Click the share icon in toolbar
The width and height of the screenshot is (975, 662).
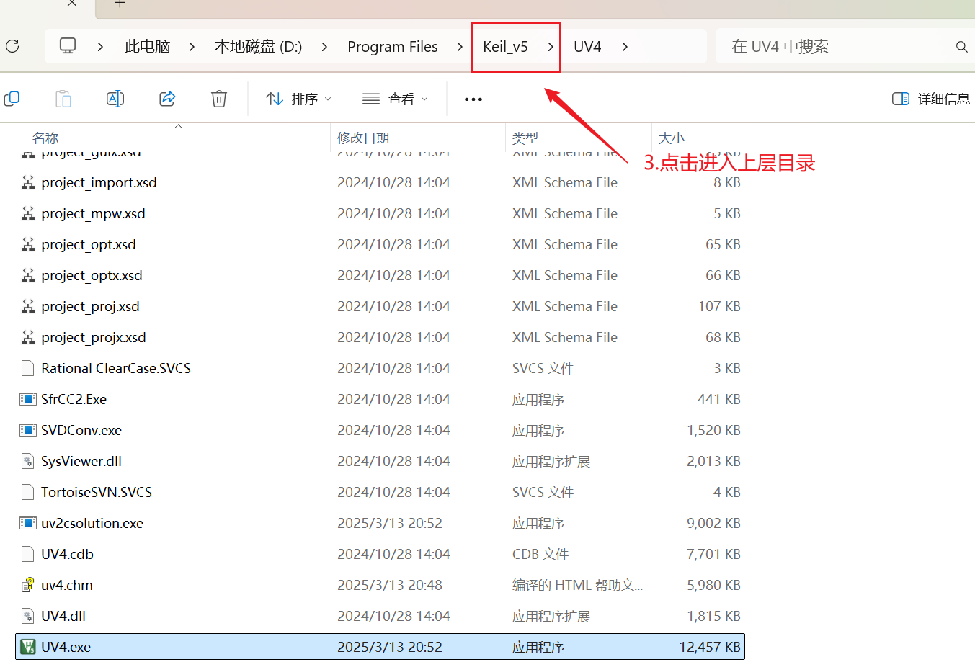pos(167,99)
